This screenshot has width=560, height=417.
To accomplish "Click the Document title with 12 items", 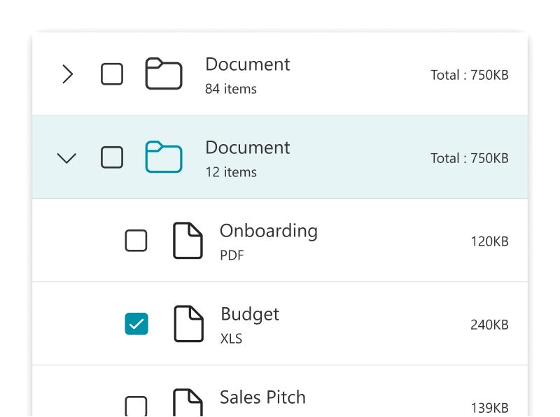I will point(247,148).
